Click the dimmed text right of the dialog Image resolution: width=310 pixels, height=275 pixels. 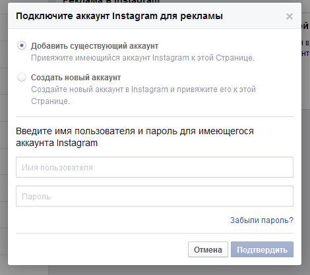(x=305, y=48)
